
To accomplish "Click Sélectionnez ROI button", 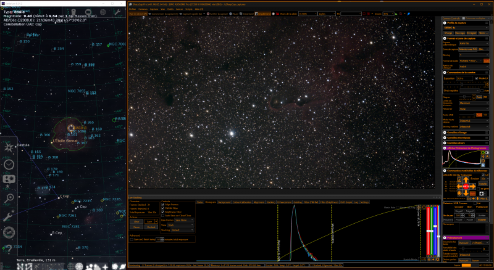I will [468, 49].
